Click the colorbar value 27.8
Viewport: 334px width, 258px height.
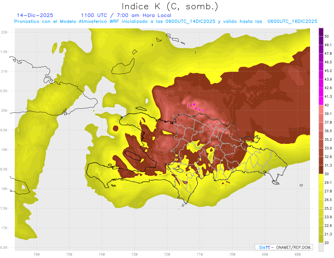point(328,191)
